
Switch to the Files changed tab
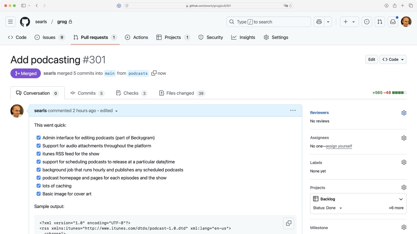[180, 93]
